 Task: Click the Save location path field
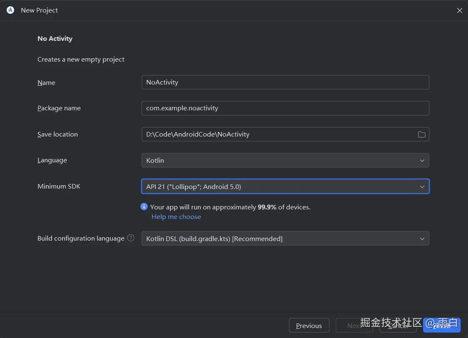[x=277, y=134]
